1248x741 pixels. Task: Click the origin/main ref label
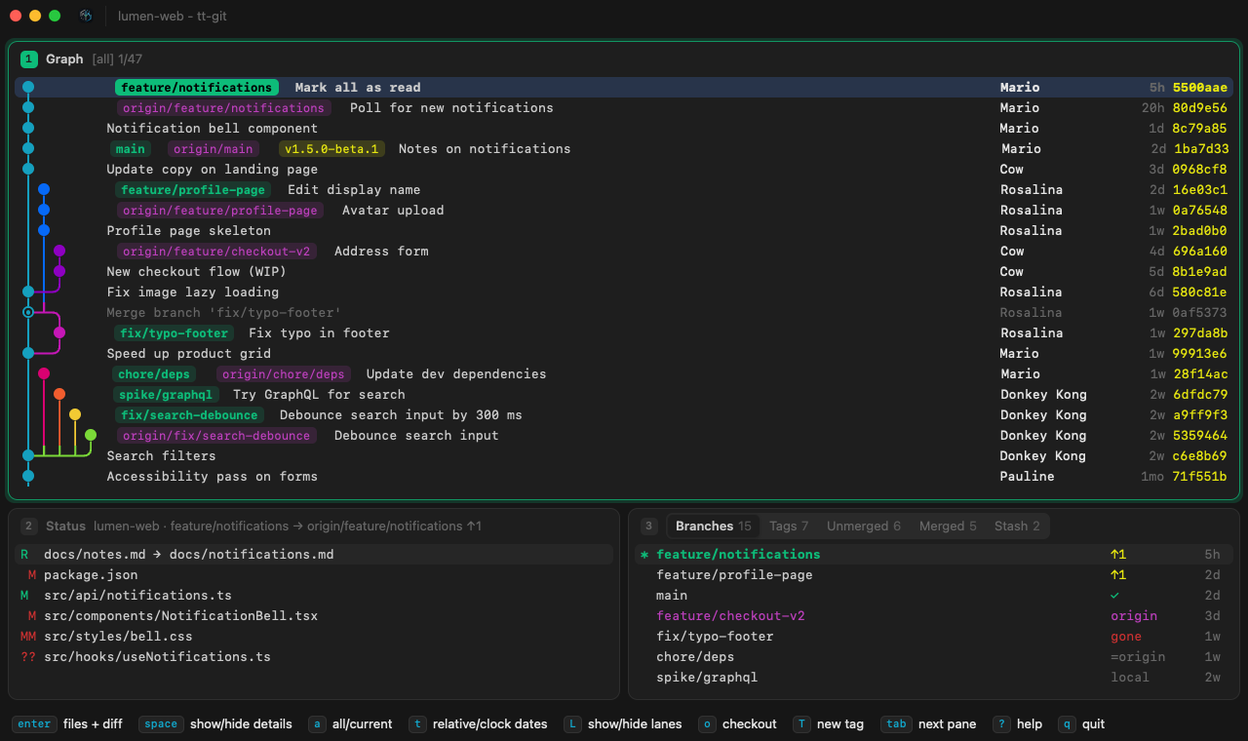[x=213, y=148]
